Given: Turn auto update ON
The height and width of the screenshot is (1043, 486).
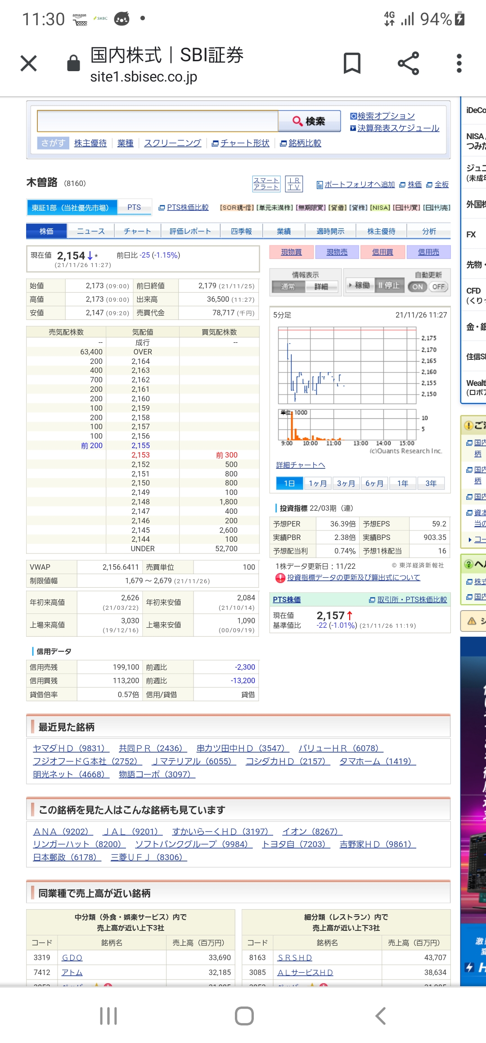Looking at the screenshot, I should pos(418,286).
